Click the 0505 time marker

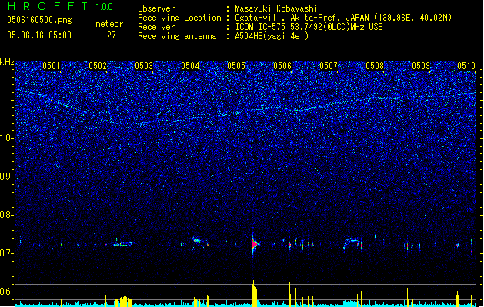pos(236,66)
